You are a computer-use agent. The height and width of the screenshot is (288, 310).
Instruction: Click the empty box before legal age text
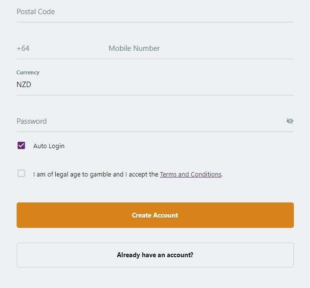(x=21, y=174)
